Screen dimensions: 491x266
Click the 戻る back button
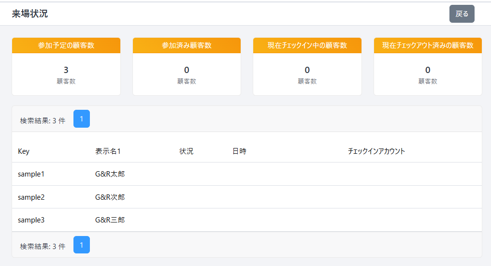pyautogui.click(x=462, y=14)
